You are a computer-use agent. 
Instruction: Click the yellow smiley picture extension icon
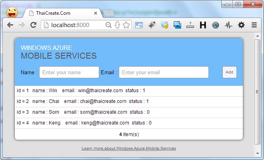tap(164, 25)
